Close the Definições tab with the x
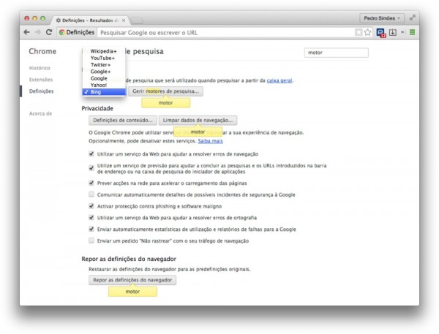Screen dimensions: 439x334 pyautogui.click(x=124, y=20)
